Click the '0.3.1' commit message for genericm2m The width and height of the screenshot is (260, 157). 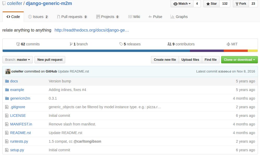point(53,98)
